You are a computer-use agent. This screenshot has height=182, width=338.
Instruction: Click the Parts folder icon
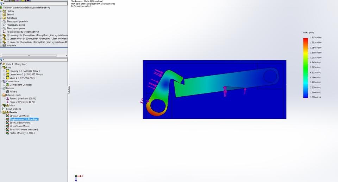[x=4, y=67]
